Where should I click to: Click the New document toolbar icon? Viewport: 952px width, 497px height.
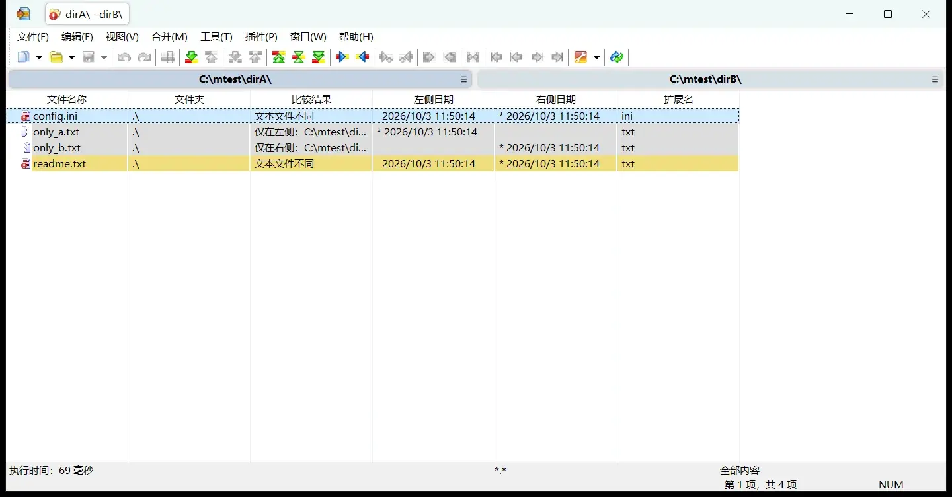24,57
